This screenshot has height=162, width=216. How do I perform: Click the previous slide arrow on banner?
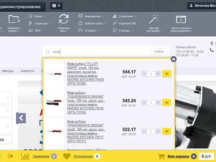click(21, 118)
